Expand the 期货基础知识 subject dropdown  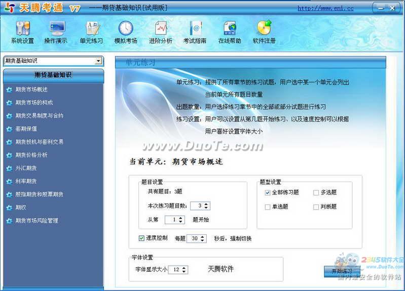(98, 61)
